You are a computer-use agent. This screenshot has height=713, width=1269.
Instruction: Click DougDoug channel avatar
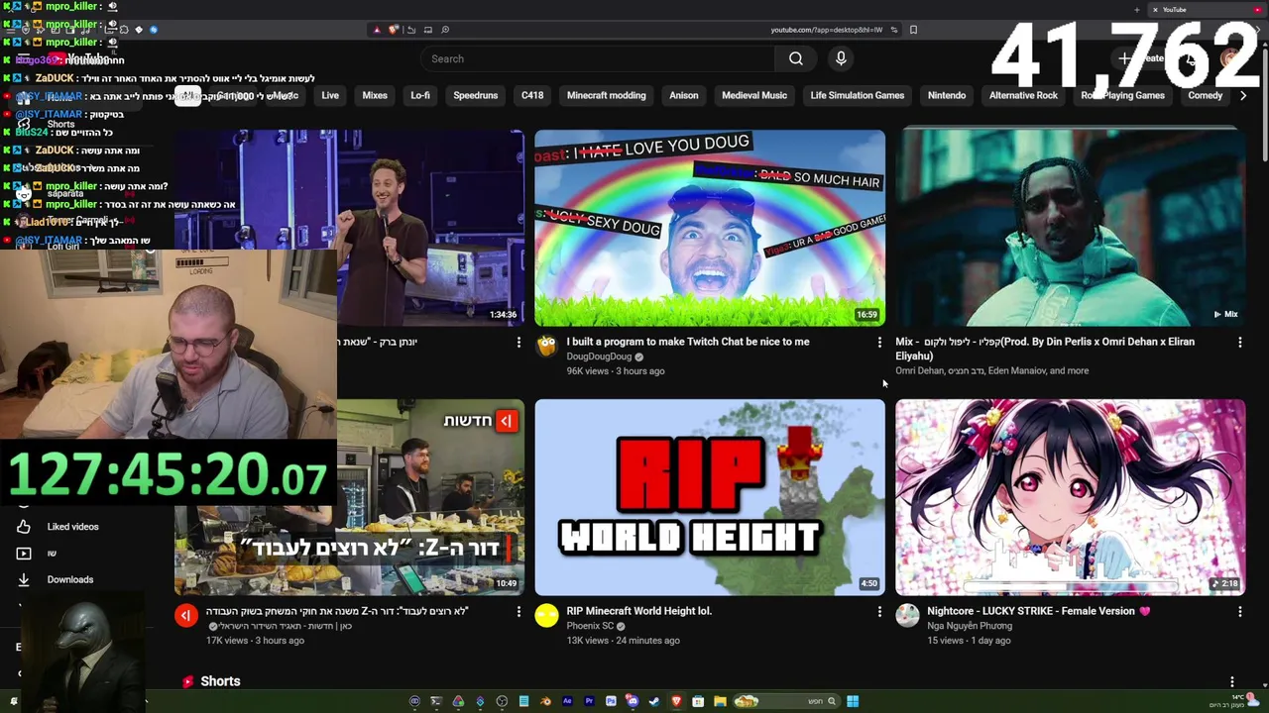coord(546,346)
